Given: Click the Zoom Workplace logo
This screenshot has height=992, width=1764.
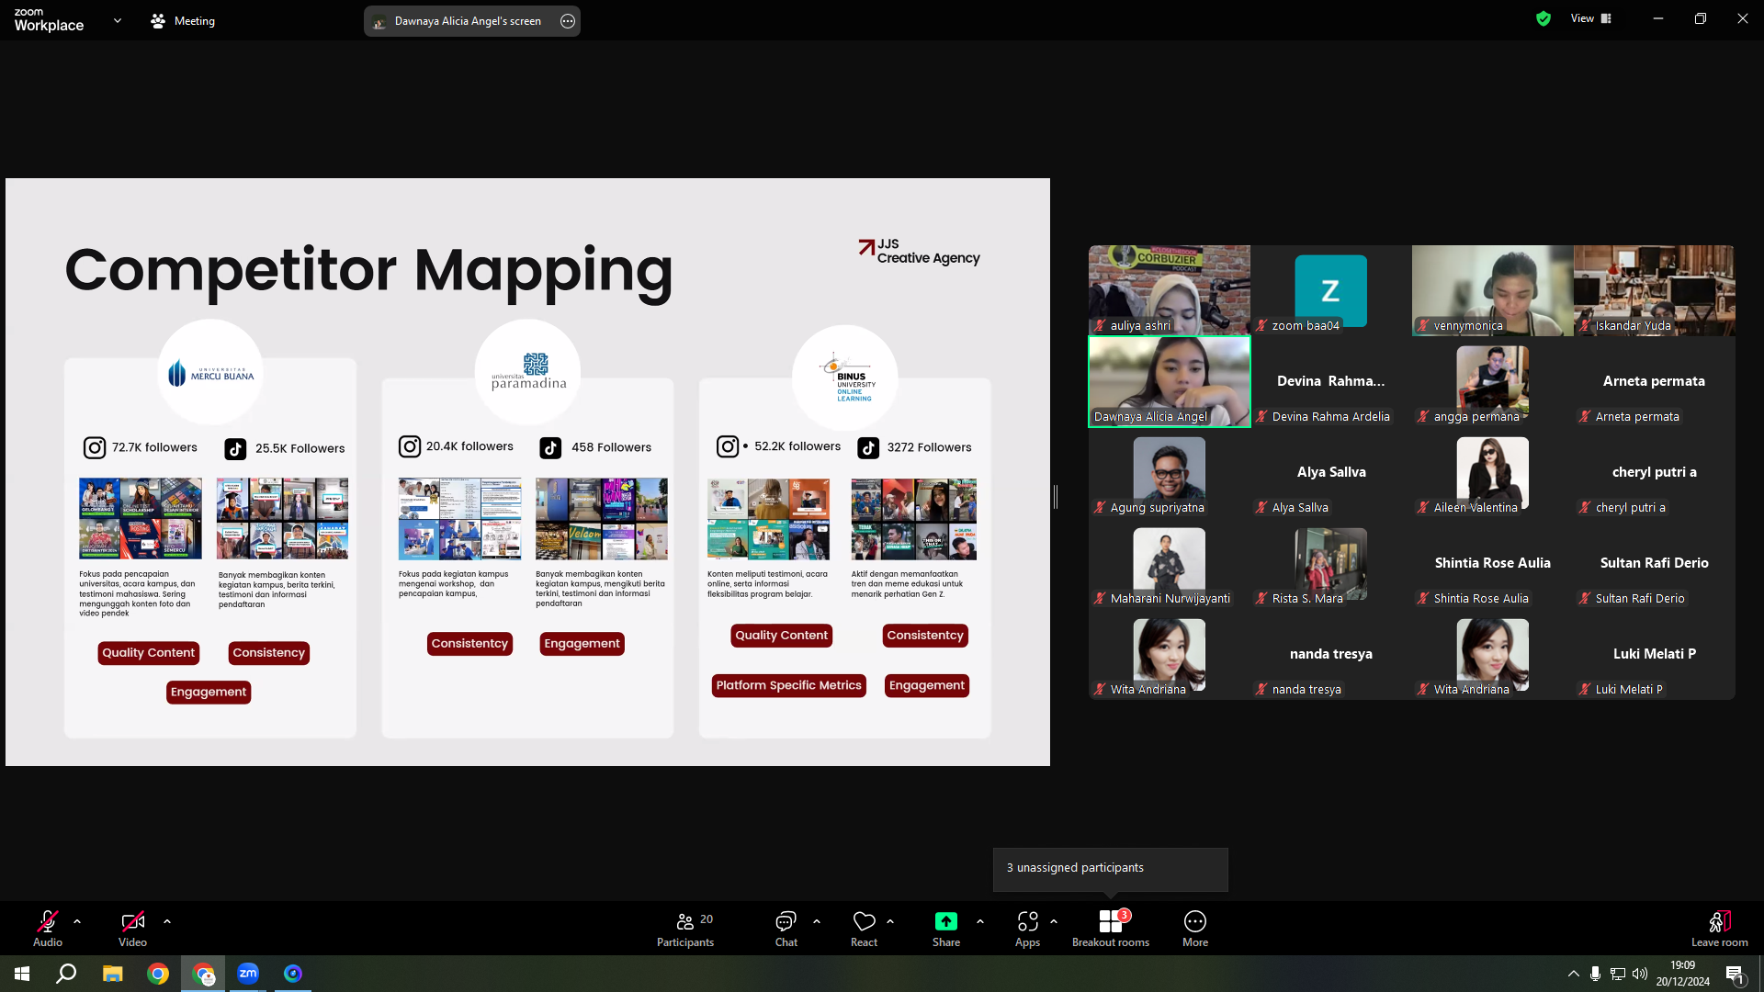Looking at the screenshot, I should point(49,20).
